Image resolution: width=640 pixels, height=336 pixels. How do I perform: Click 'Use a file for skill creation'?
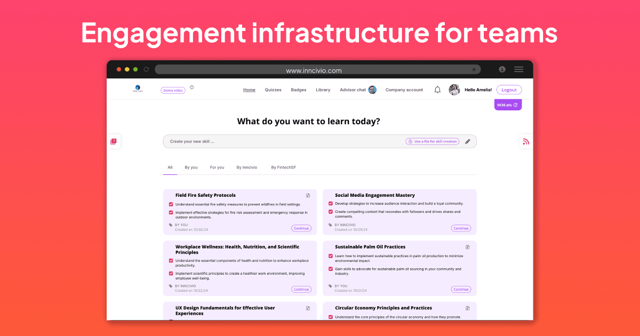(x=433, y=141)
